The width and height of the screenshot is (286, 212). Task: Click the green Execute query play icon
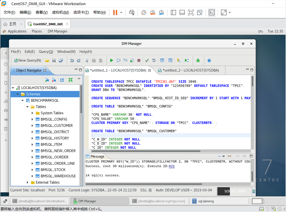click(x=111, y=61)
